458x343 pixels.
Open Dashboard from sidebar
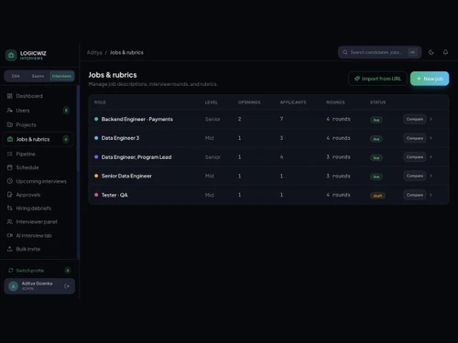(x=39, y=96)
